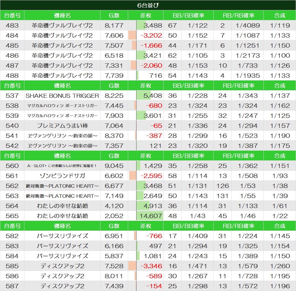
Task: Click 差枚 value 3,488
Action: point(153,25)
